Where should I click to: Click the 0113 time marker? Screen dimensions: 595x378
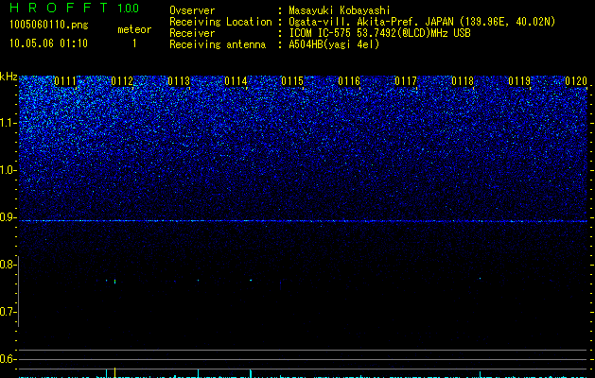[x=179, y=81]
